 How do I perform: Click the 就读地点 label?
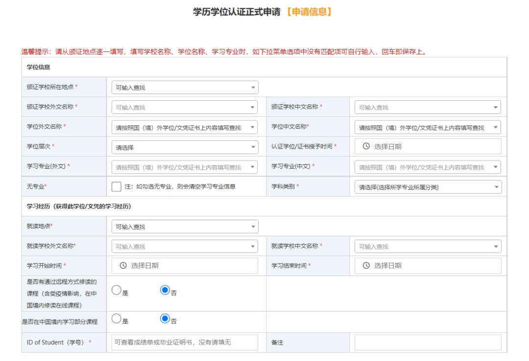(x=39, y=226)
